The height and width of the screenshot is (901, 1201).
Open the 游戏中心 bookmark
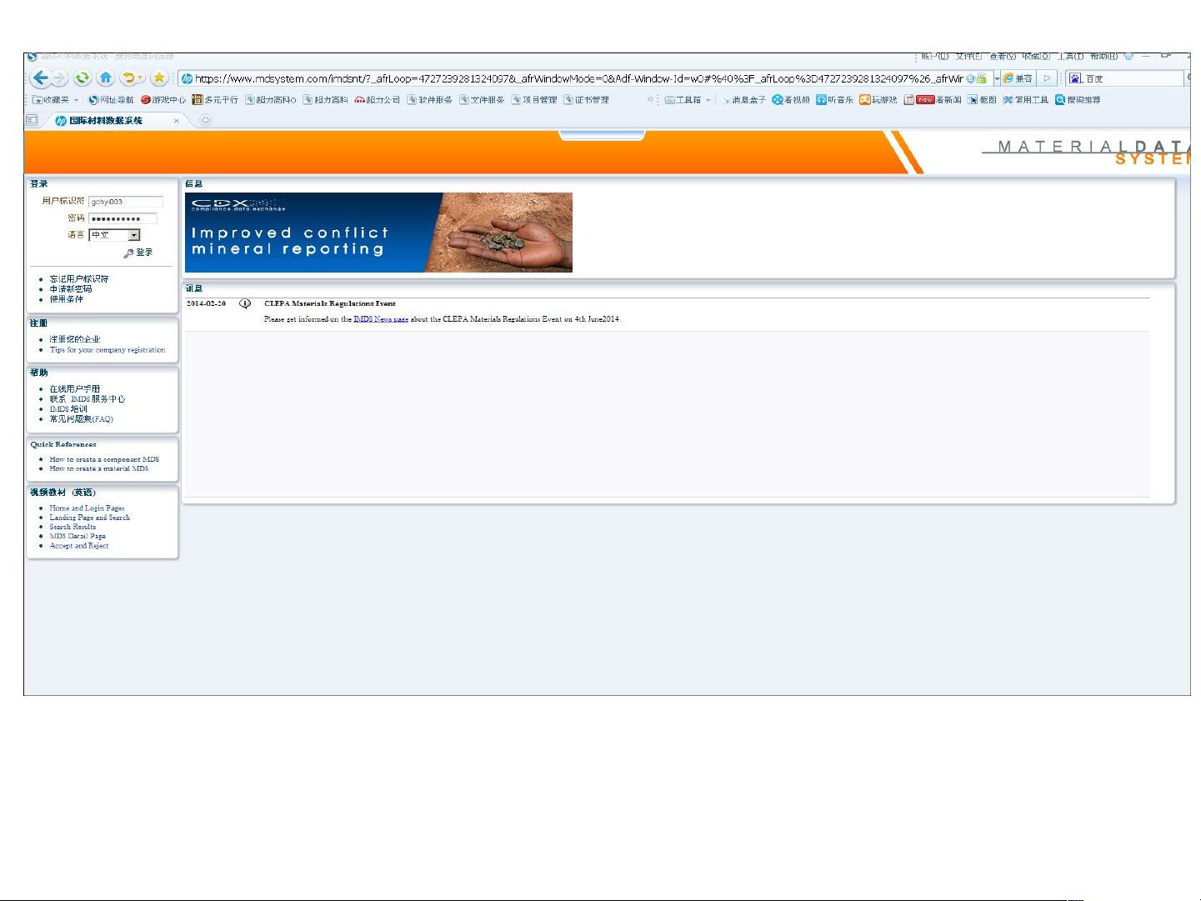point(163,100)
